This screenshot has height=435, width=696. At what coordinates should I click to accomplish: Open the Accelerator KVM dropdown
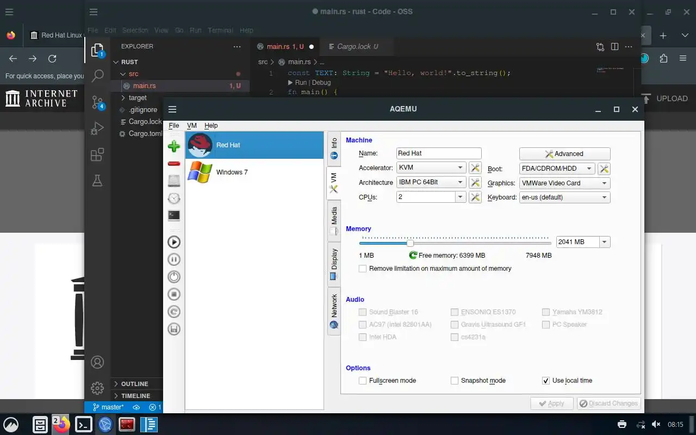pyautogui.click(x=431, y=167)
